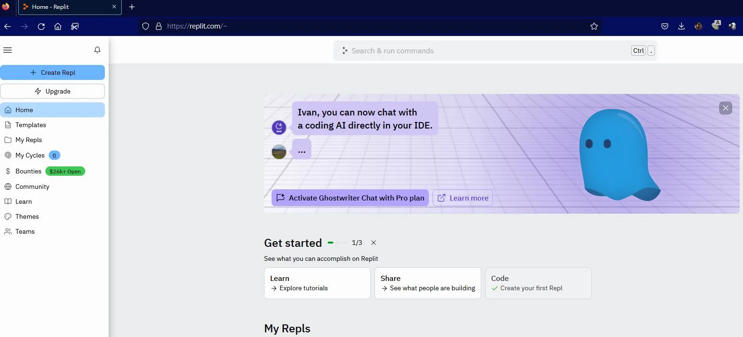Click the Ghostwriter avatar icon in the banner
743x337 pixels.
pyautogui.click(x=279, y=127)
